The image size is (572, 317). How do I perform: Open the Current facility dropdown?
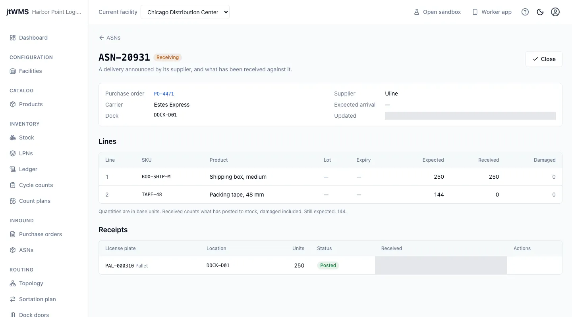[185, 12]
